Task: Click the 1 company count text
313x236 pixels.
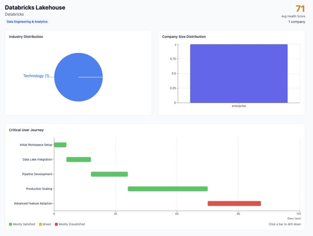Action: pos(297,22)
